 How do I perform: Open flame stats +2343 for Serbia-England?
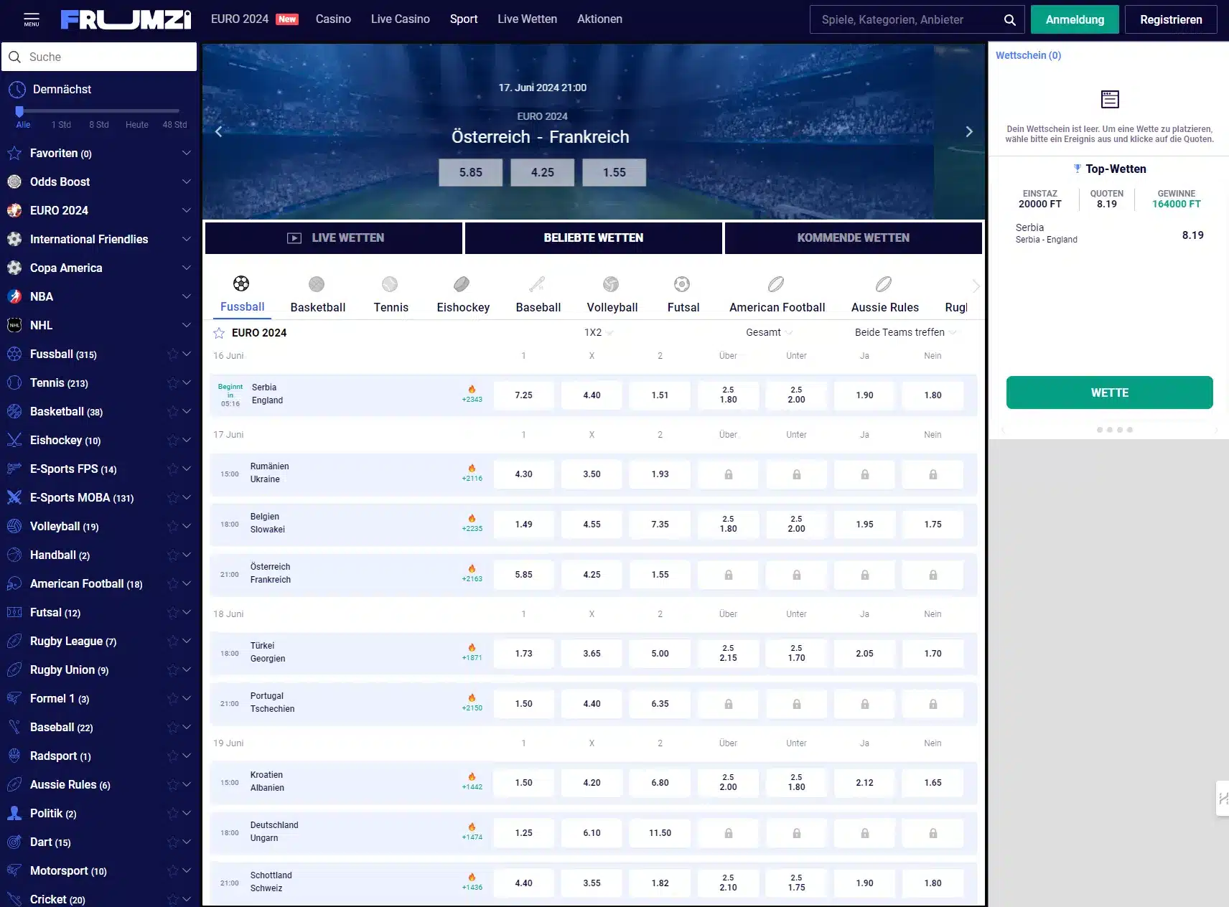472,394
